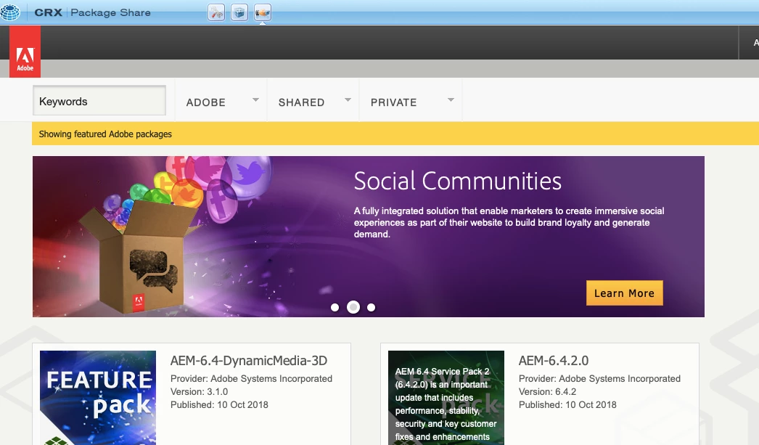Open the AEM-6.4.2.0 package title
The height and width of the screenshot is (445, 759).
point(553,361)
